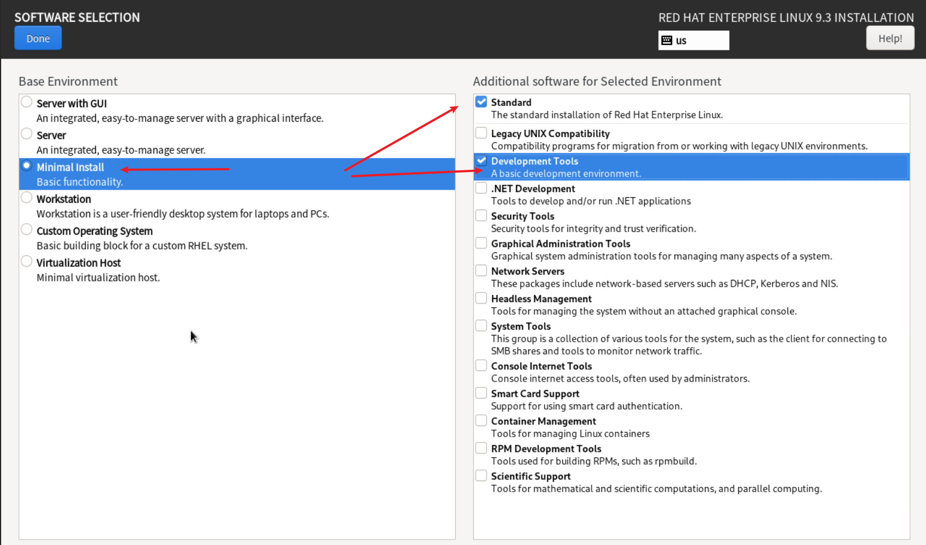This screenshot has height=545, width=926.
Task: Enable Network Servers checkbox
Action: [481, 270]
